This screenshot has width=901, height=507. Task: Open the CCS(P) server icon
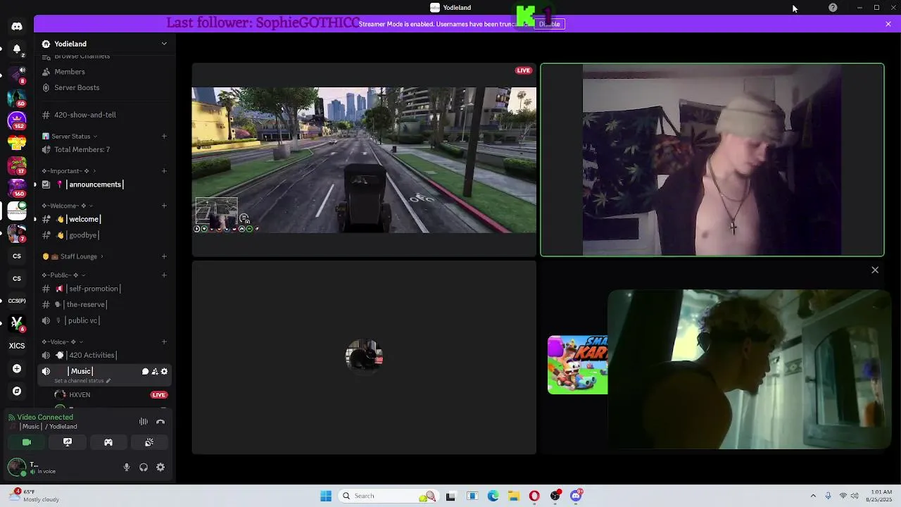click(17, 301)
